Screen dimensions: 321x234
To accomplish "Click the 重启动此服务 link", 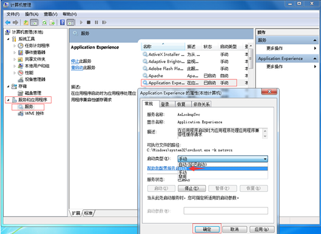I will (x=77, y=68).
